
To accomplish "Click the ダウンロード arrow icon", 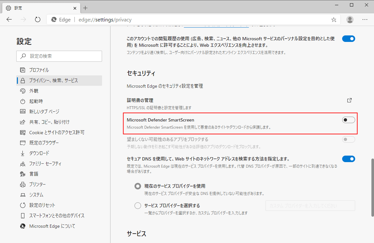I will click(x=23, y=153).
